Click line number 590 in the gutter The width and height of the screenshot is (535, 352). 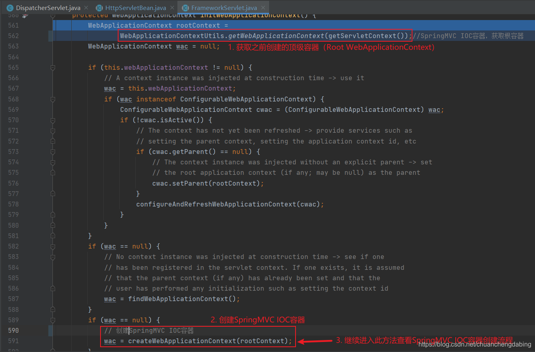(13, 330)
